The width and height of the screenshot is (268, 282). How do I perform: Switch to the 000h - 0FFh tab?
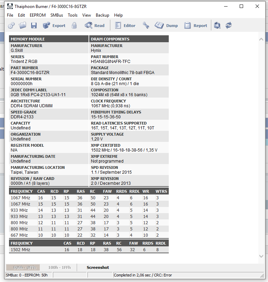click(x=23, y=267)
